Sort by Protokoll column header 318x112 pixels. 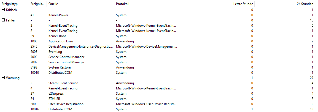(146, 4)
